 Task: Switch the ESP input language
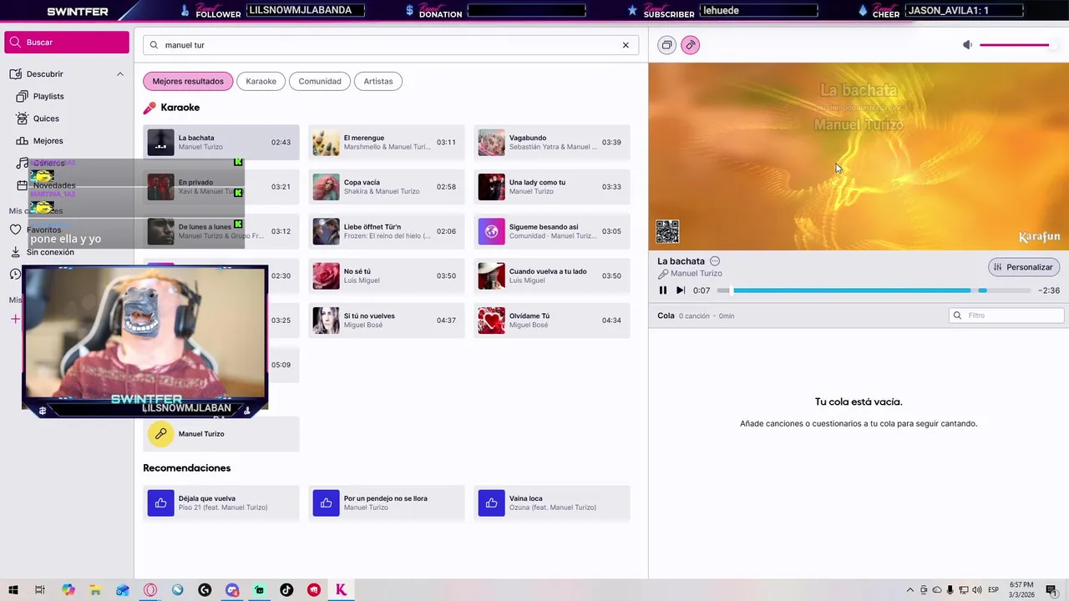click(994, 590)
